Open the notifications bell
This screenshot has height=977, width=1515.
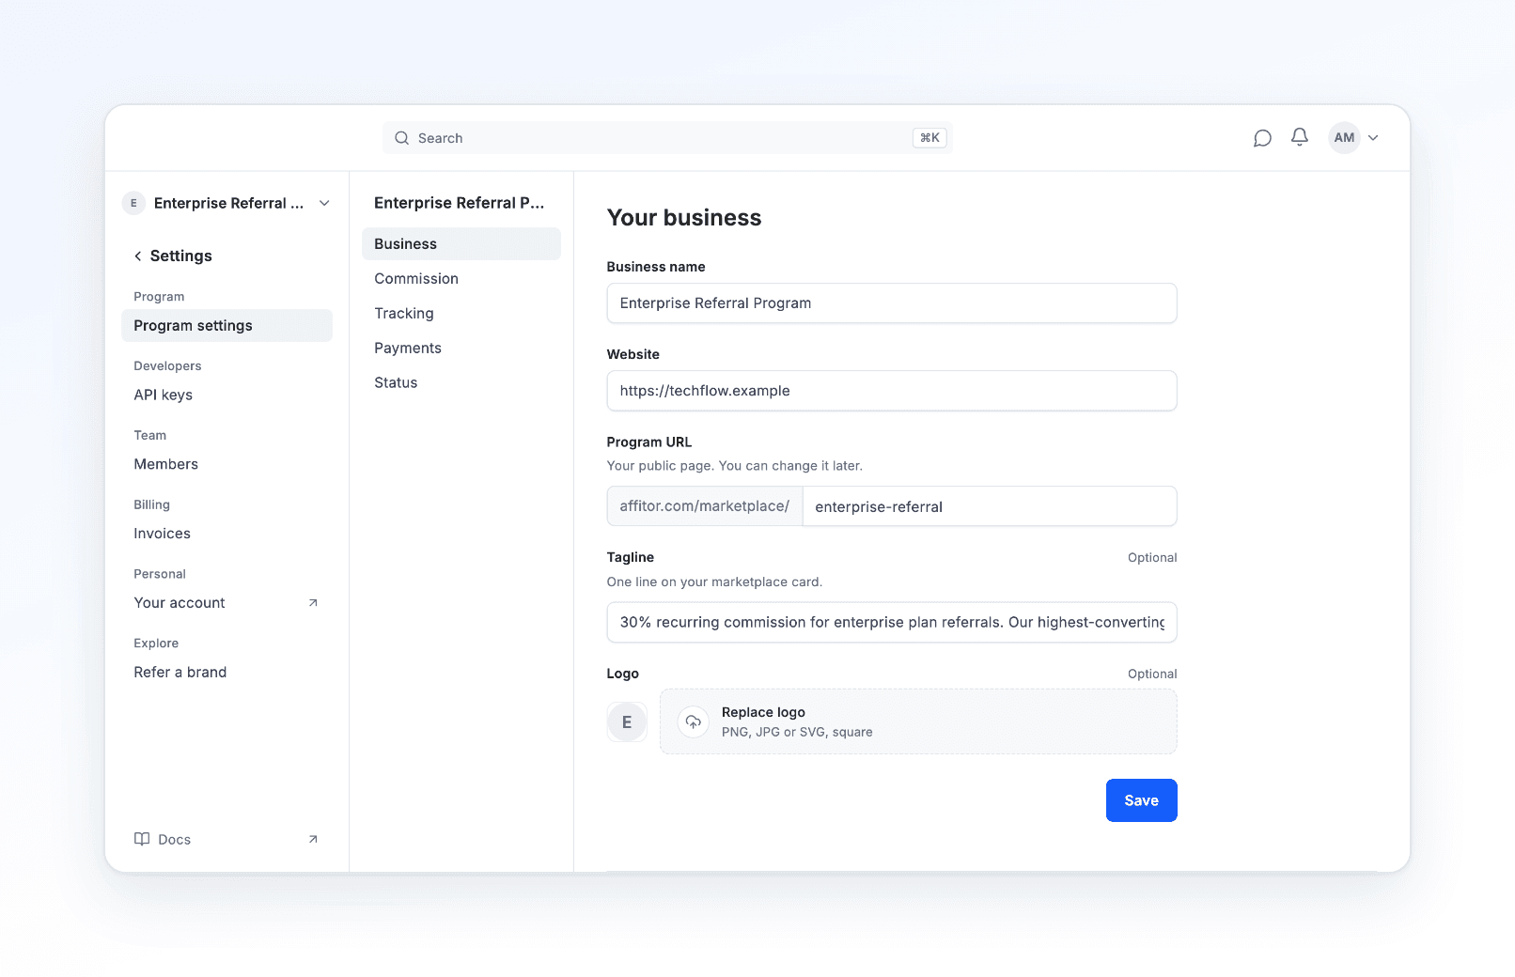(x=1300, y=137)
